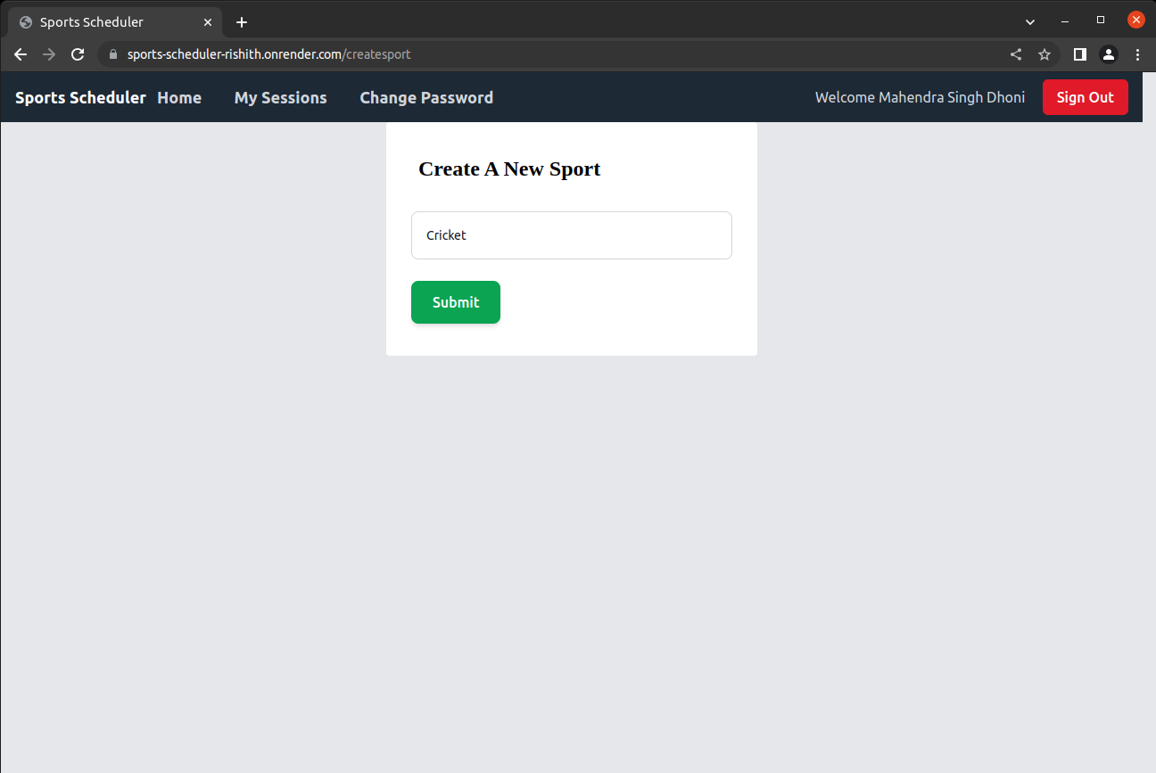Click inside the sport name input field

tap(571, 234)
